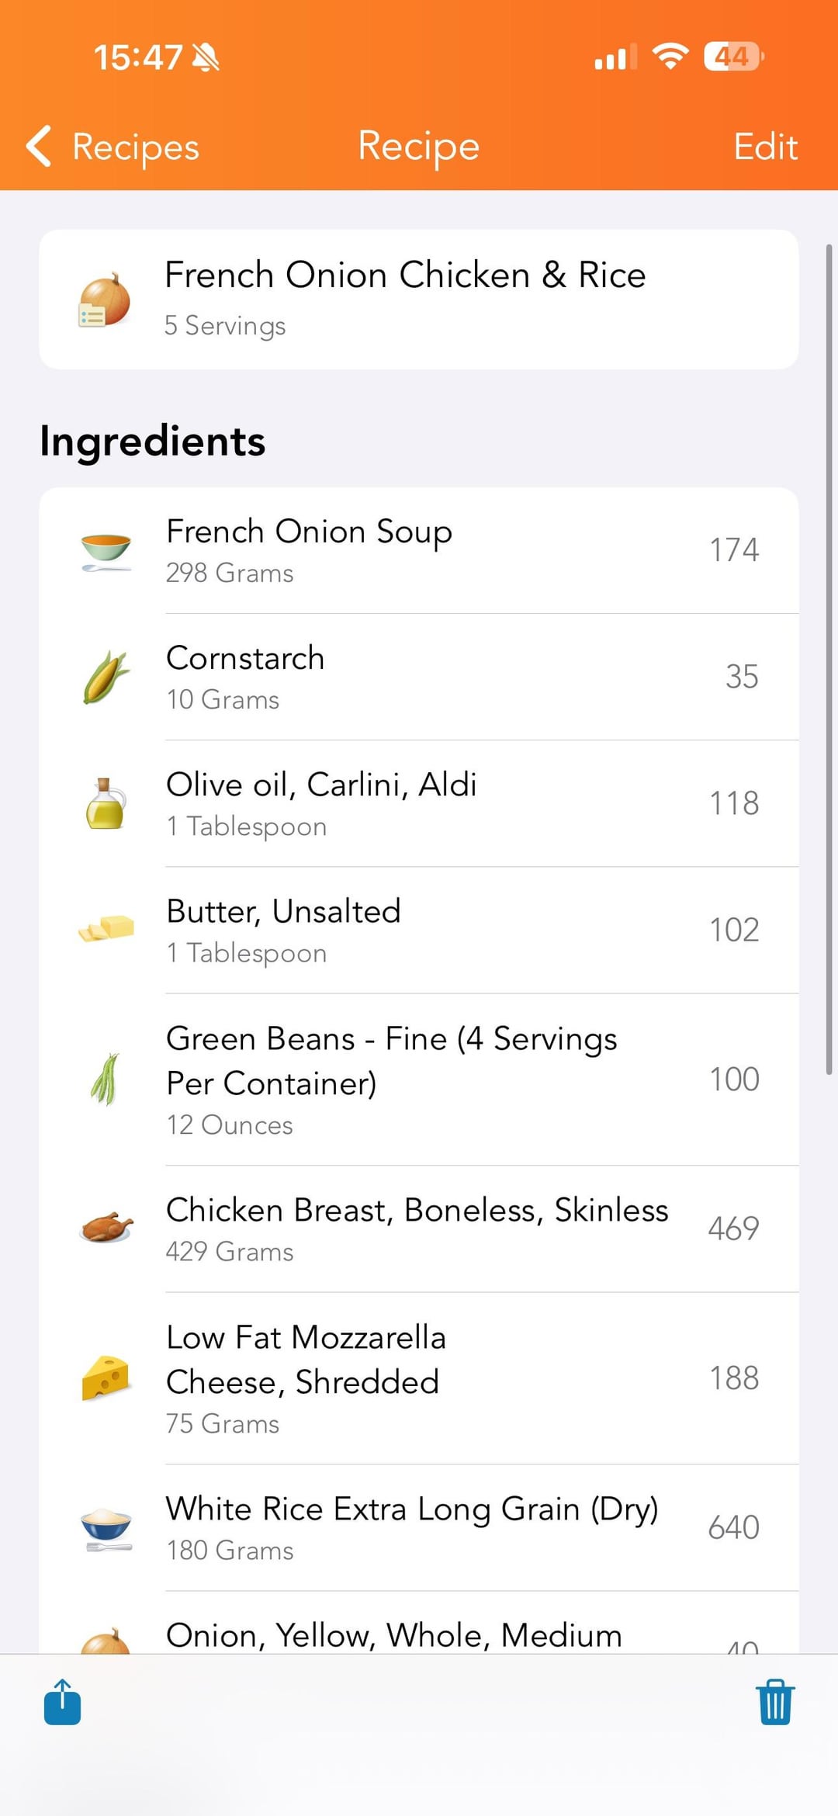
Task: Click the vertical scrollbar on the right
Action: [829, 660]
